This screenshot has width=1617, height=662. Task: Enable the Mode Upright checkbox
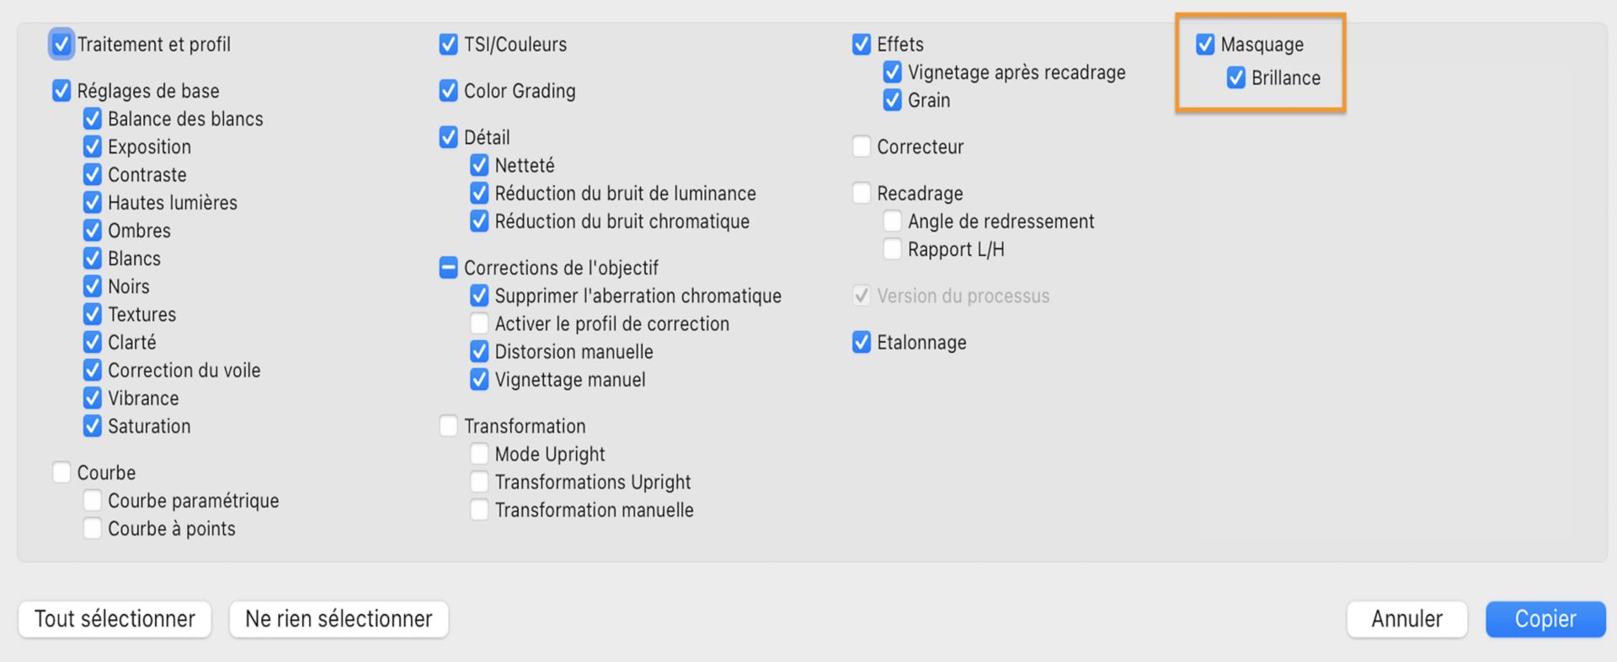(x=479, y=454)
